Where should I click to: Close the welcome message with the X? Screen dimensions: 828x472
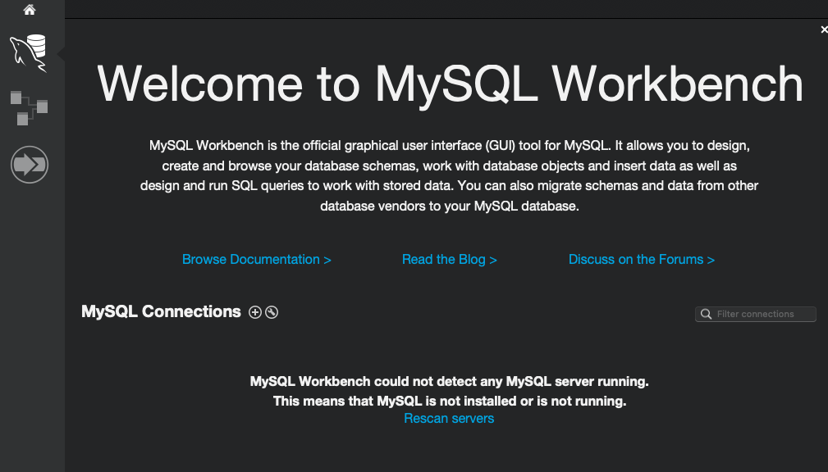click(824, 29)
